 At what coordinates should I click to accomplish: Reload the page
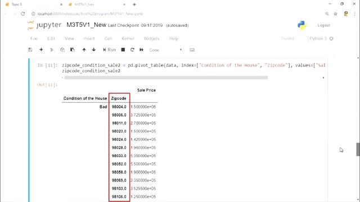point(22,13)
